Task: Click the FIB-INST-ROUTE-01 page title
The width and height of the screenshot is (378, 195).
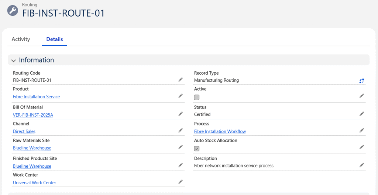Action: point(63,13)
